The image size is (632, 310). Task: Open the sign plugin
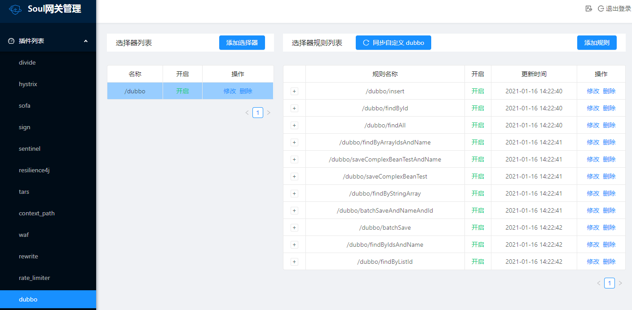(48, 127)
